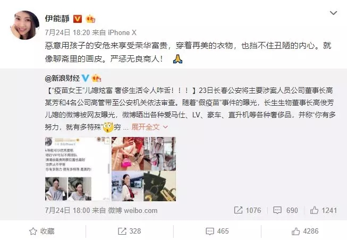This screenshot has width=347, height=240.
Task: Open the 465 comments section
Action: pyautogui.click(x=217, y=232)
